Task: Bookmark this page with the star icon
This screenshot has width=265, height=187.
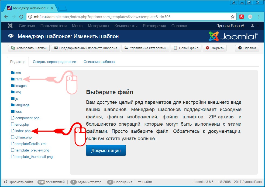Action: (233, 17)
